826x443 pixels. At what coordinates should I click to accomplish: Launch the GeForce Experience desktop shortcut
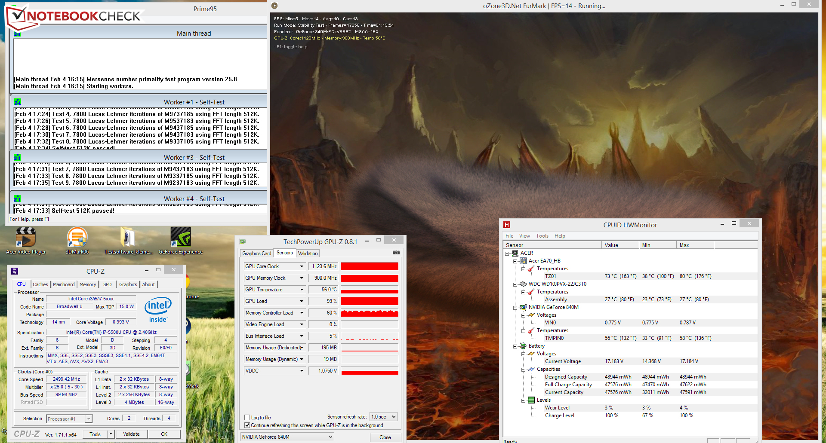(181, 241)
